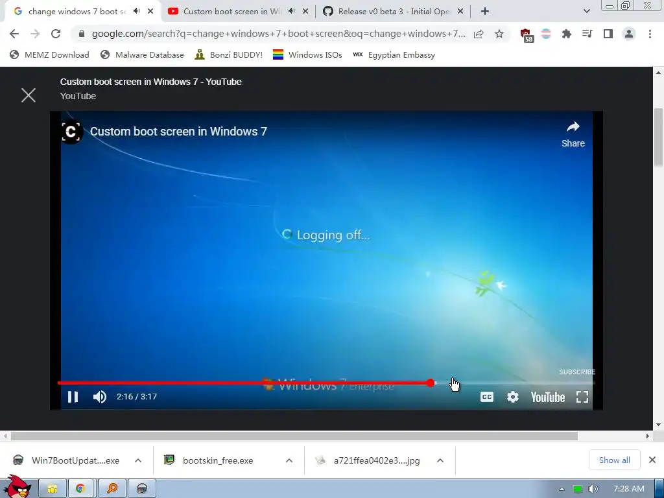Click the SUBSCRIBE watermark in the video
The image size is (664, 498).
[576, 372]
